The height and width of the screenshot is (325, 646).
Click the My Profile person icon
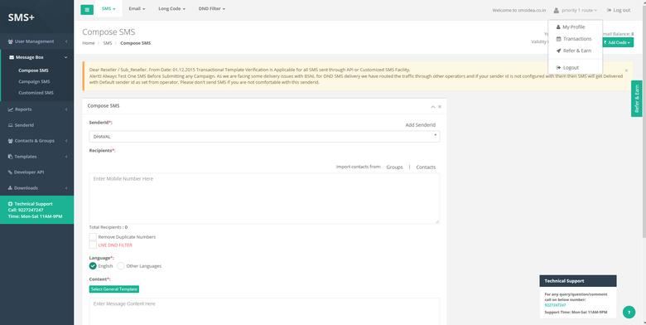click(x=559, y=27)
